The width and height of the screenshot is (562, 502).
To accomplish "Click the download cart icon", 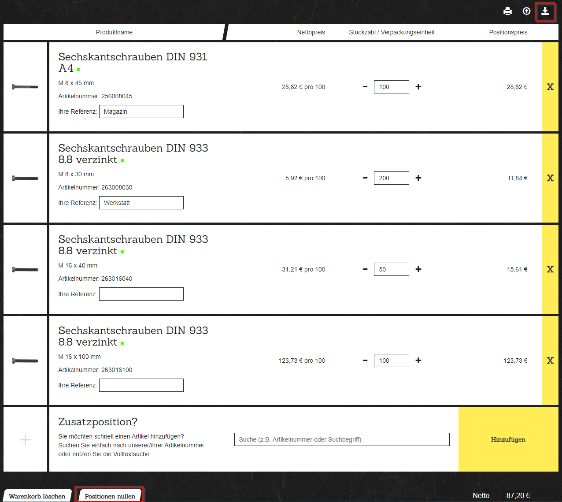I will point(545,11).
